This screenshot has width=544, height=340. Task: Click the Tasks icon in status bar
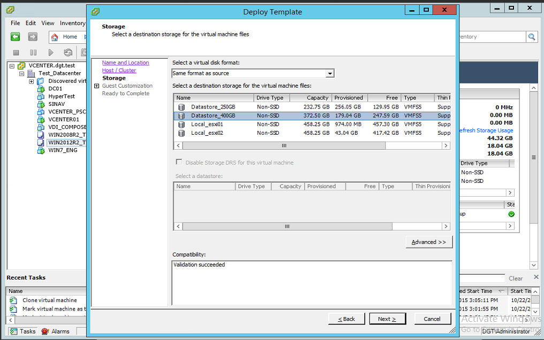click(x=14, y=331)
